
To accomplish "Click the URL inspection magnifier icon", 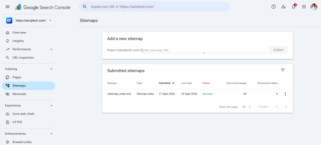I will (8, 58).
